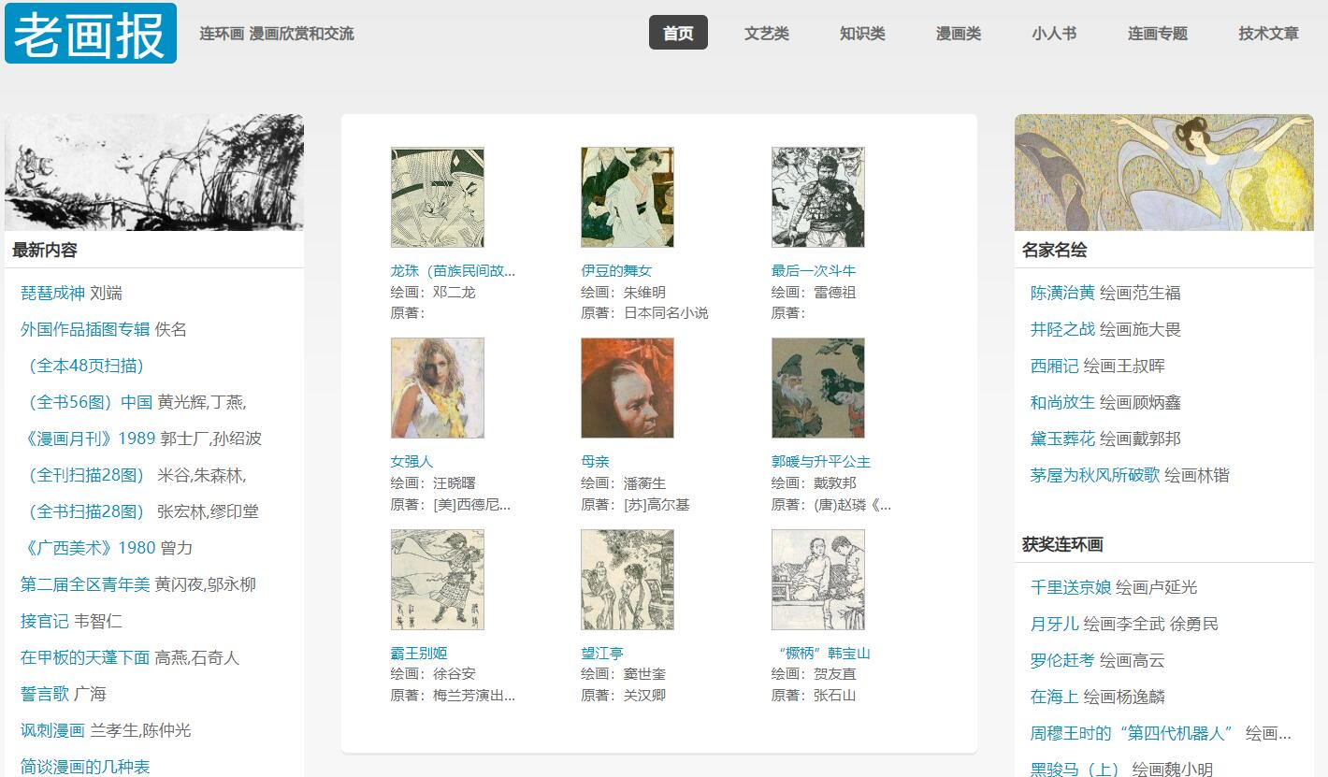Open the 望江亭 title link
The height and width of the screenshot is (777, 1328).
[602, 654]
